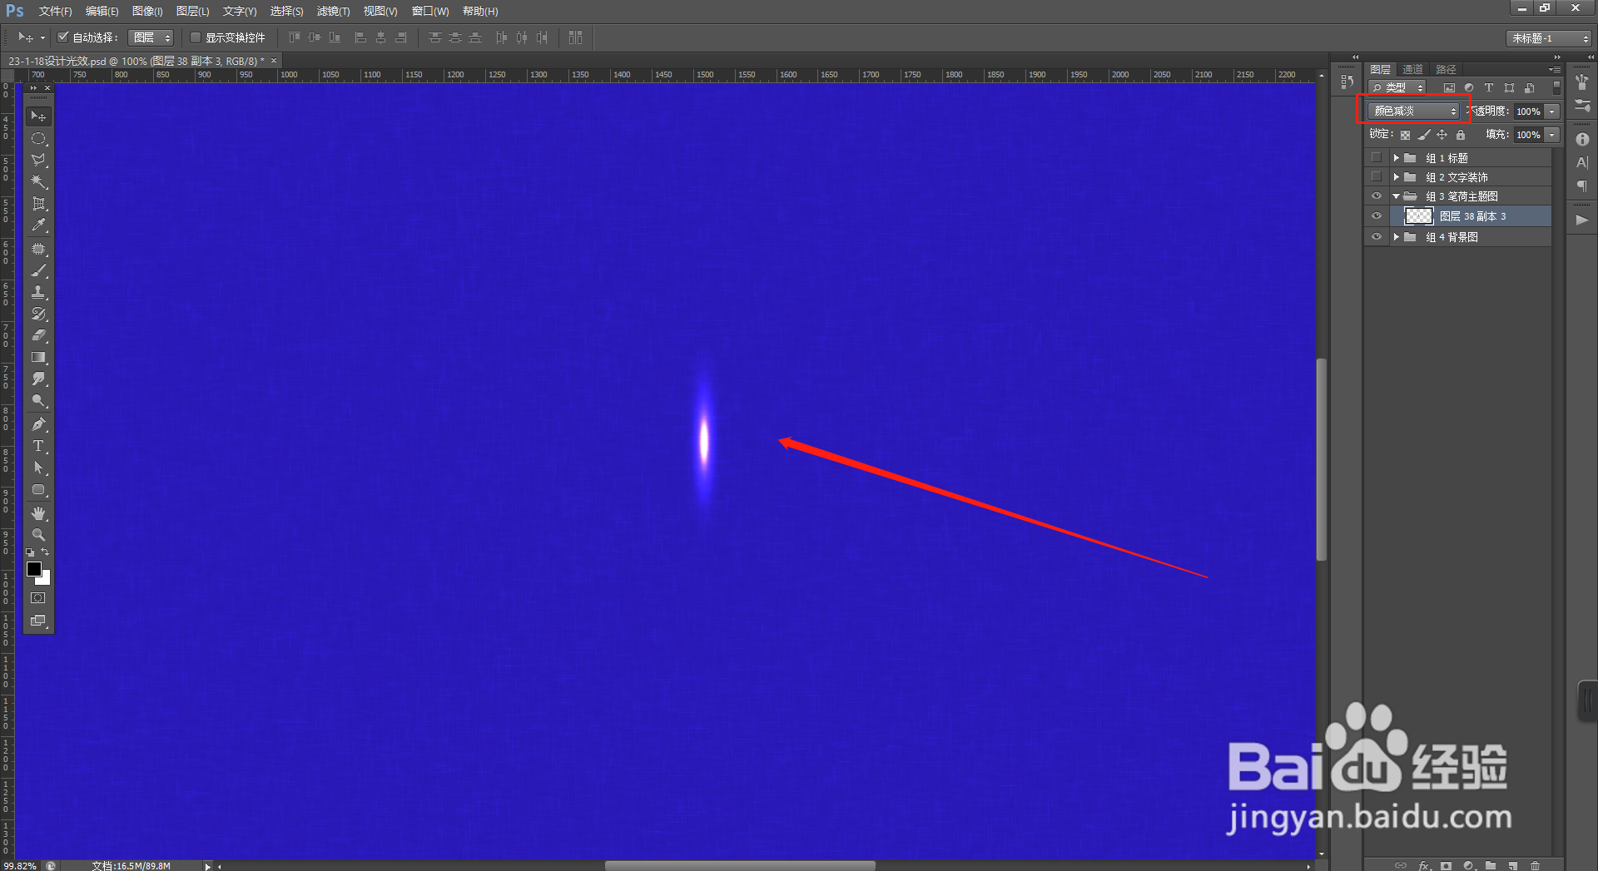
Task: Toggle Quick Mask mode icon
Action: point(38,598)
